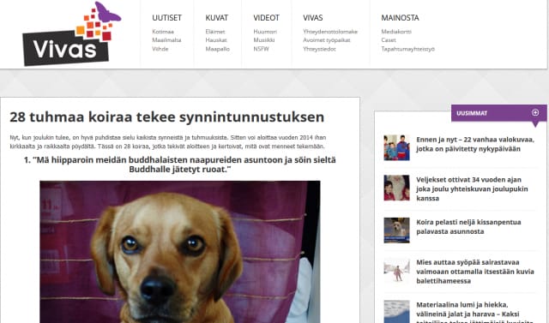
Task: Open thumbnail for Veljekset joulupukki article
Action: coord(396,188)
